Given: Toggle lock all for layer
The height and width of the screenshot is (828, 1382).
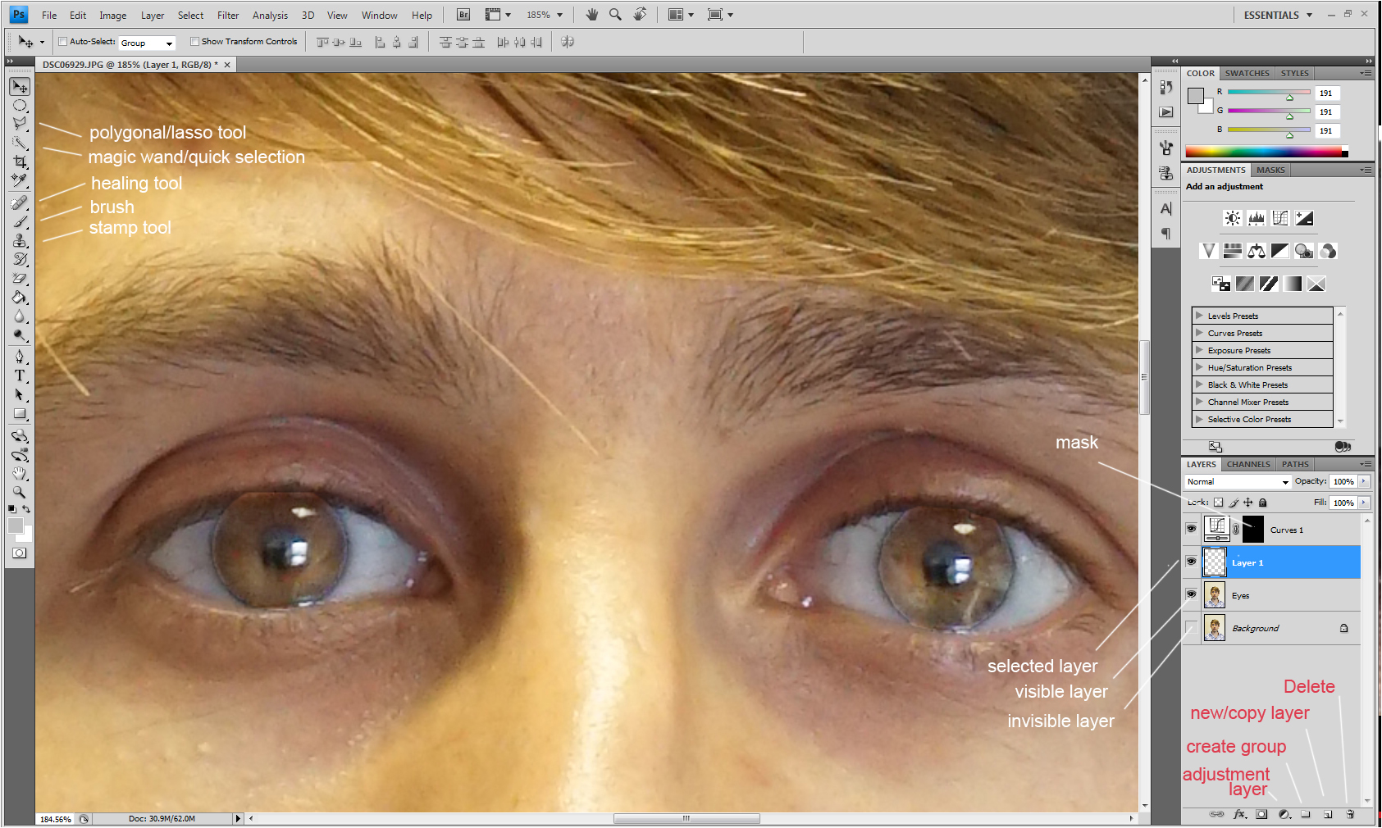Looking at the screenshot, I should (x=1263, y=503).
